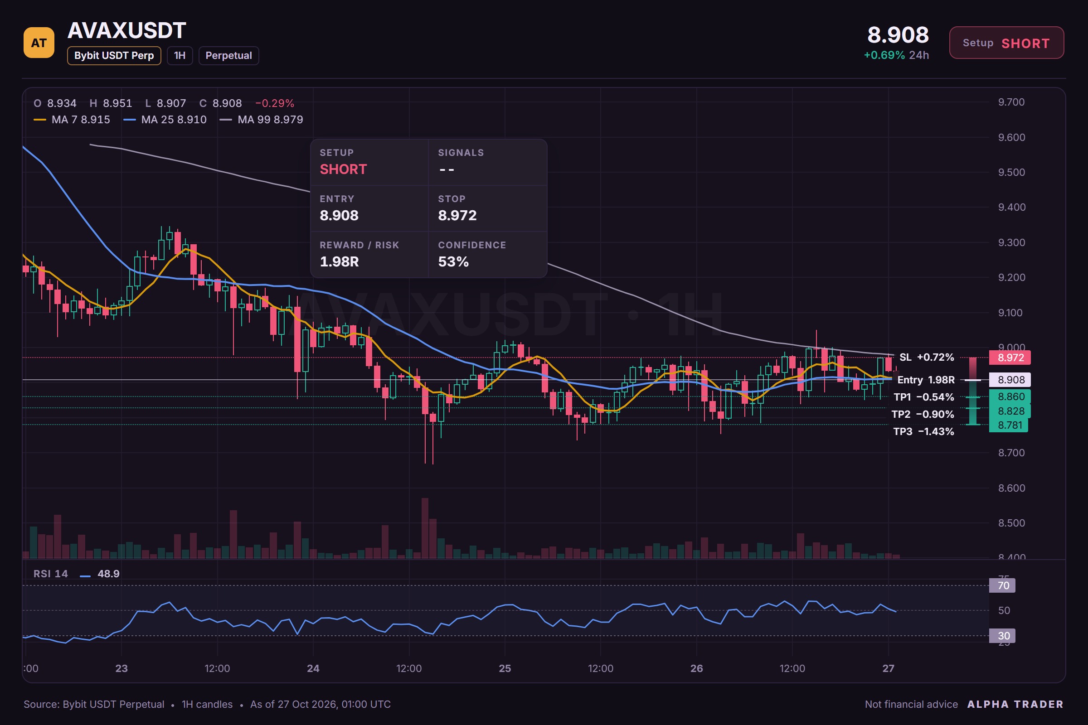Click the -0.29% candle change value

[x=275, y=103]
